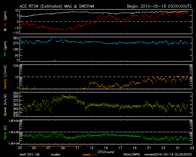Click the '90' tick on the Phi axis

[x=17, y=55]
